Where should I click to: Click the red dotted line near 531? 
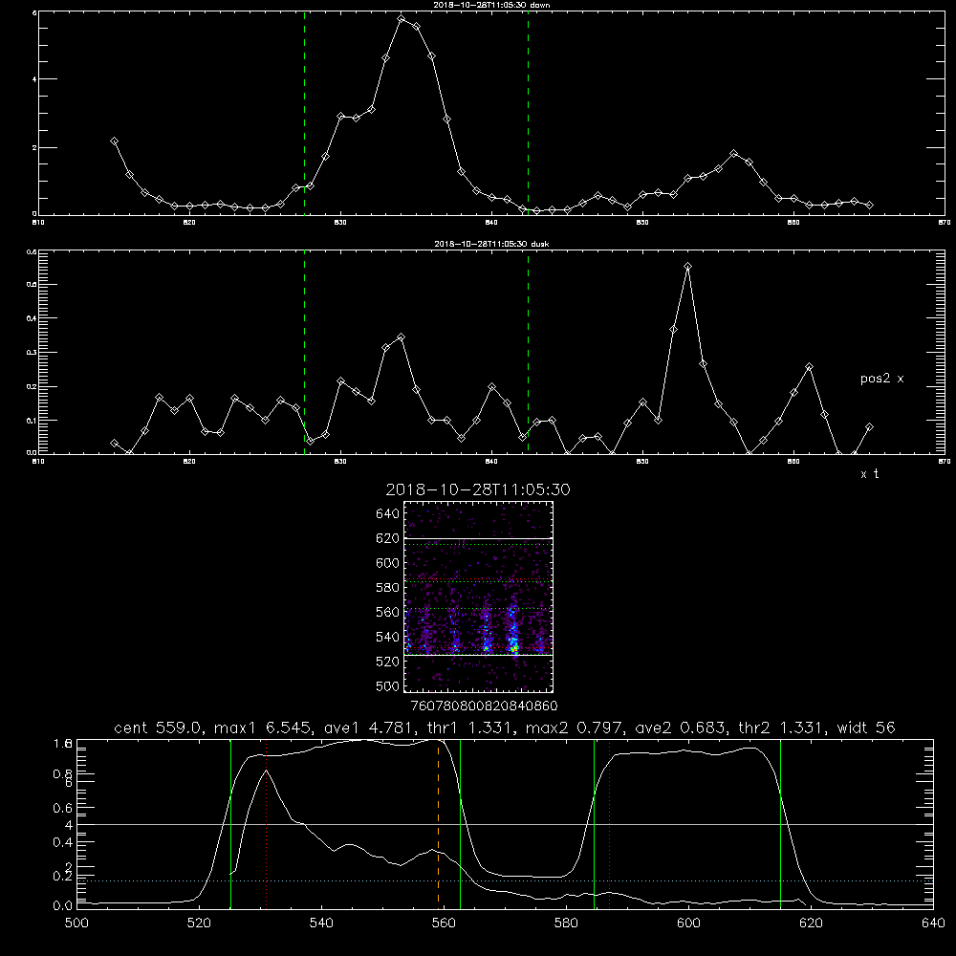pos(267,824)
